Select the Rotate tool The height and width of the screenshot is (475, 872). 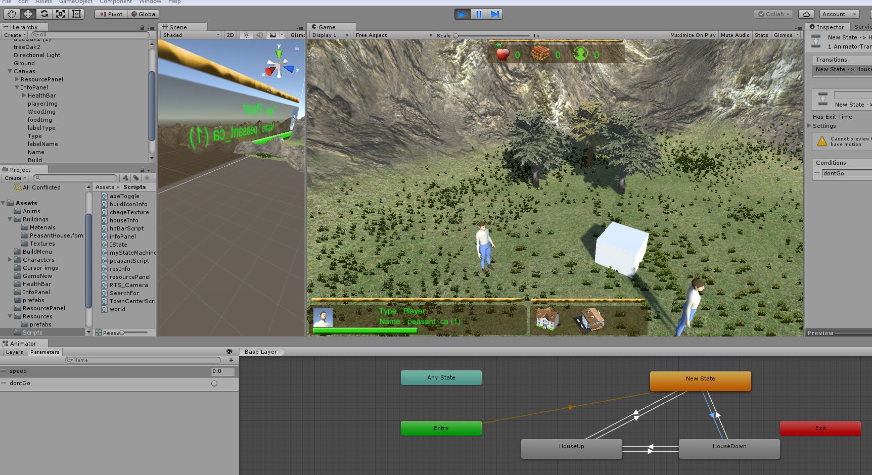[x=44, y=14]
